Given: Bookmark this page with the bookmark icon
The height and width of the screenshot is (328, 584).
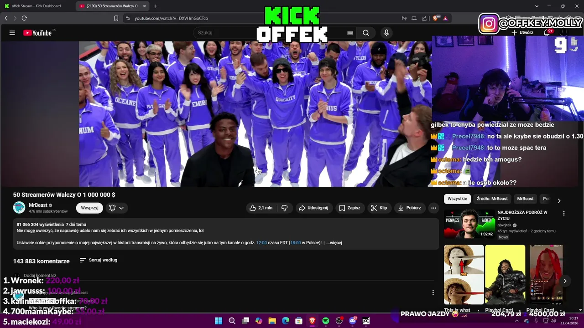Looking at the screenshot, I should [x=116, y=18].
